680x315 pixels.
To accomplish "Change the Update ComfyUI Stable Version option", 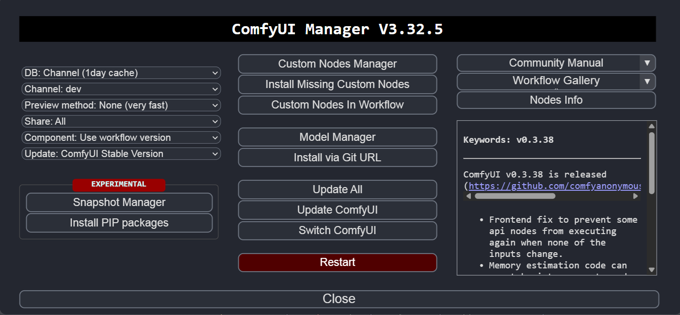I will click(121, 154).
